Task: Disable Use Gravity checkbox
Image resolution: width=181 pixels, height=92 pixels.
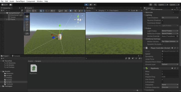Action: [162, 79]
